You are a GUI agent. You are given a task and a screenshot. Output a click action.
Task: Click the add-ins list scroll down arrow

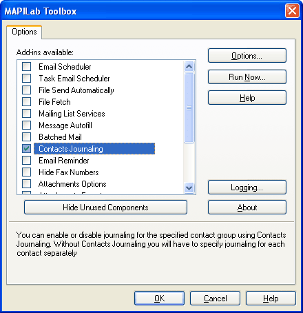[189, 188]
